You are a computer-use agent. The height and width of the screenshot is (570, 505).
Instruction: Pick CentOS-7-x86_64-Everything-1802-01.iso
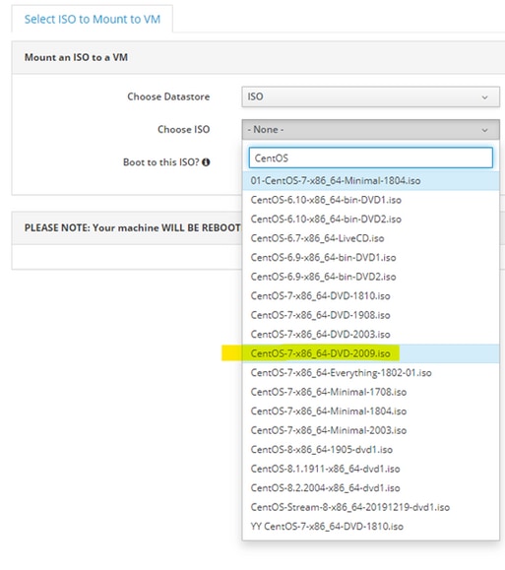click(x=370, y=373)
